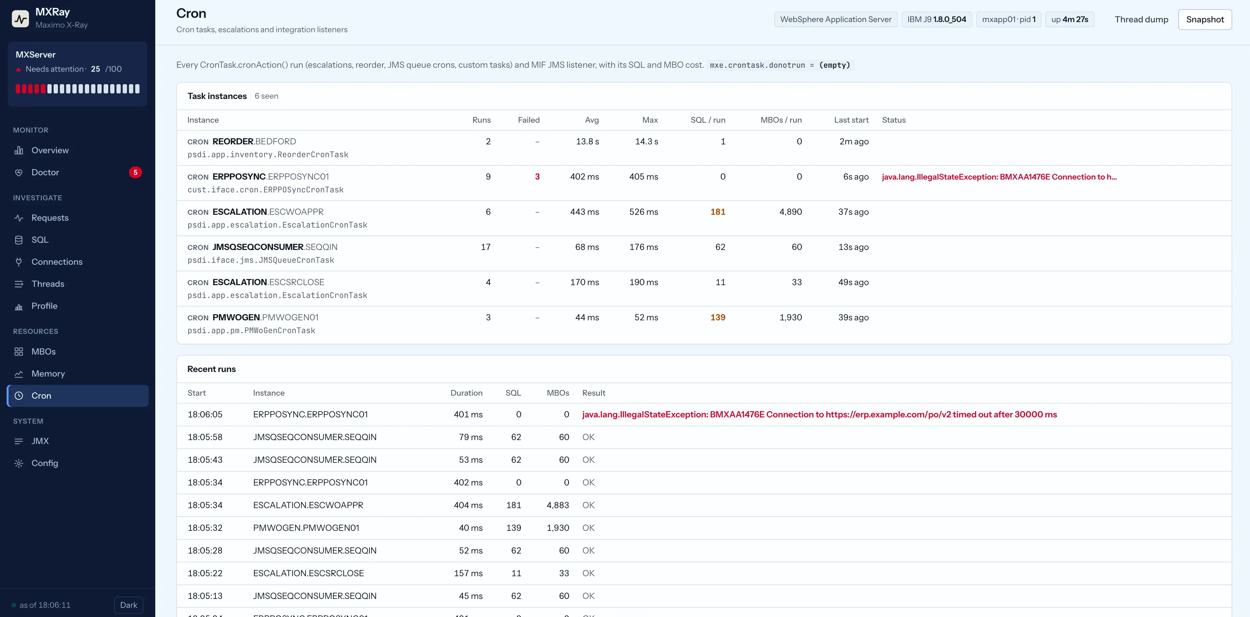
Task: Click the Cron clock icon
Action: point(19,396)
